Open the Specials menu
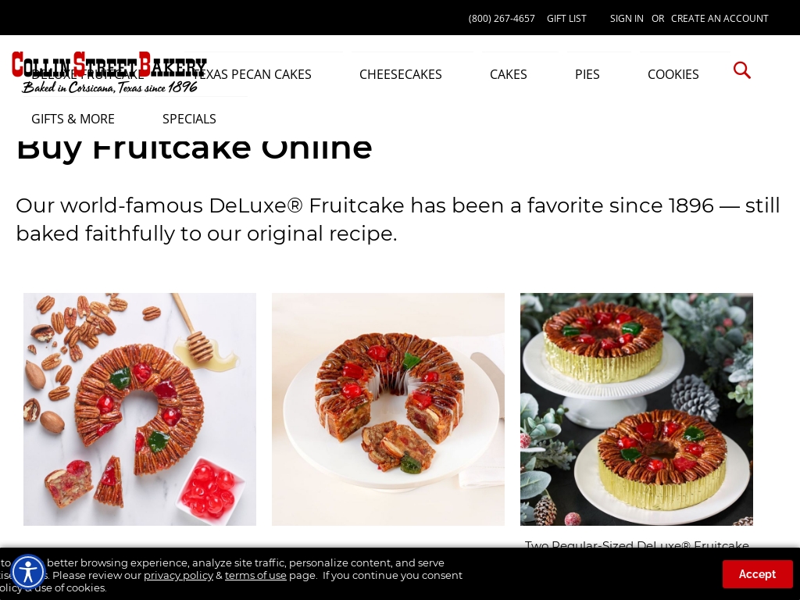This screenshot has width=800, height=600. [189, 119]
